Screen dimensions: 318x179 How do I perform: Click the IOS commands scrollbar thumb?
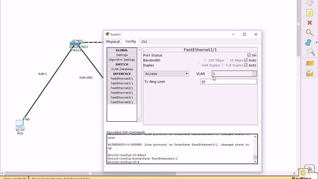point(255,157)
